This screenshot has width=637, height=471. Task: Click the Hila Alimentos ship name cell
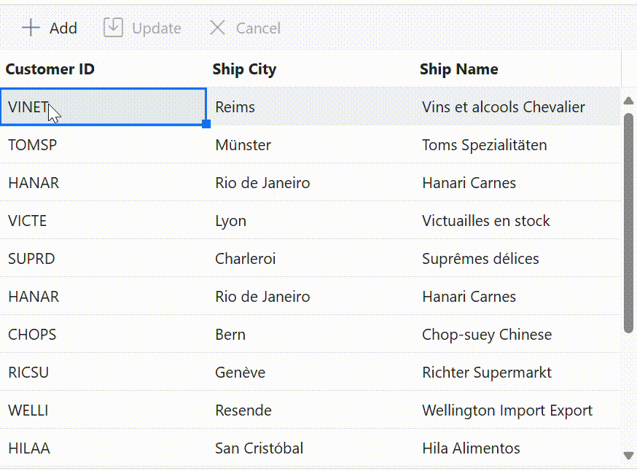[471, 448]
